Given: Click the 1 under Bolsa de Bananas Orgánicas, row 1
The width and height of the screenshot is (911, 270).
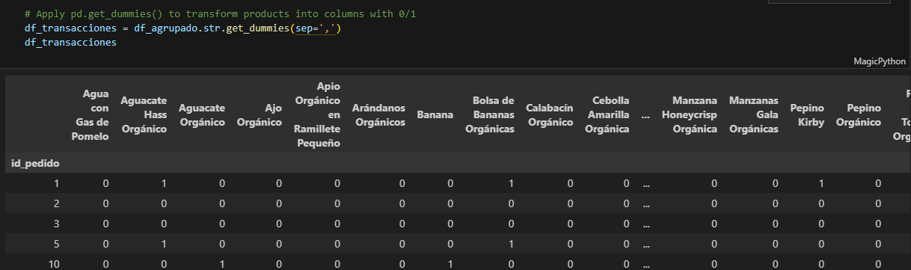Looking at the screenshot, I should [x=511, y=182].
